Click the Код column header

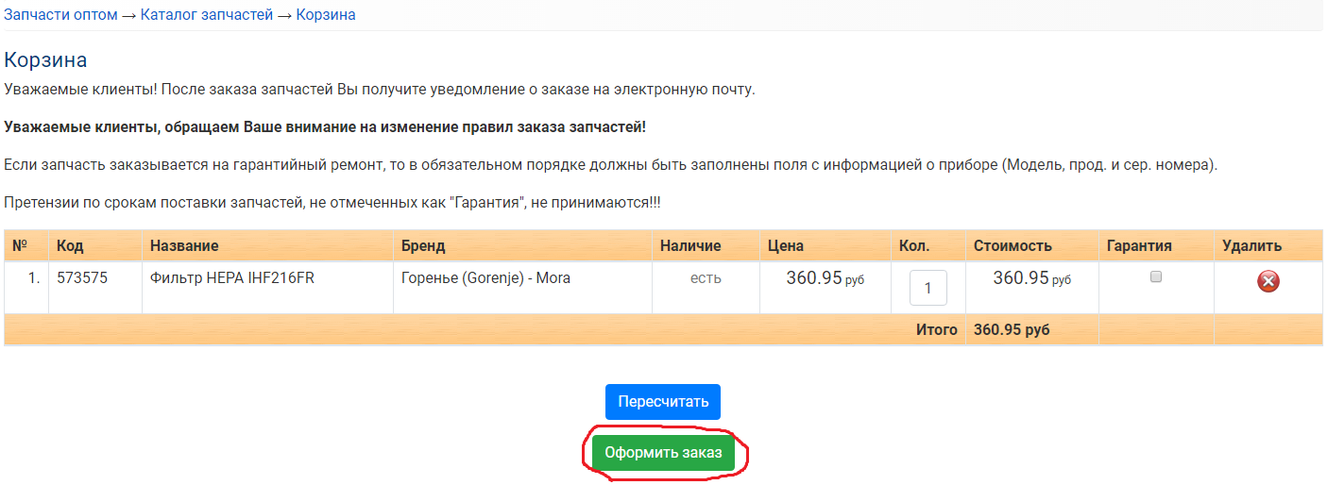(70, 245)
